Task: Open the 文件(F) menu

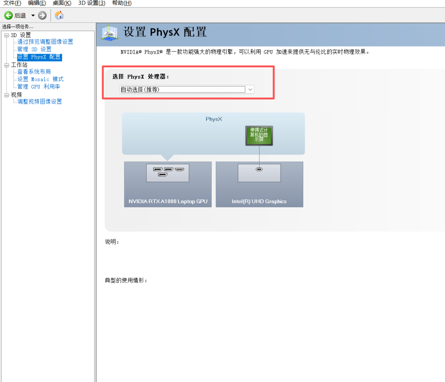Action: pyautogui.click(x=12, y=3)
